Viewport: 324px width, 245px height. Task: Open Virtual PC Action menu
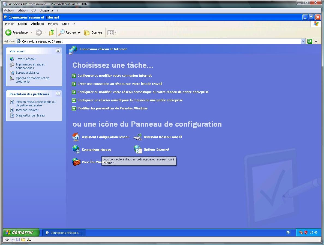pyautogui.click(x=9, y=10)
